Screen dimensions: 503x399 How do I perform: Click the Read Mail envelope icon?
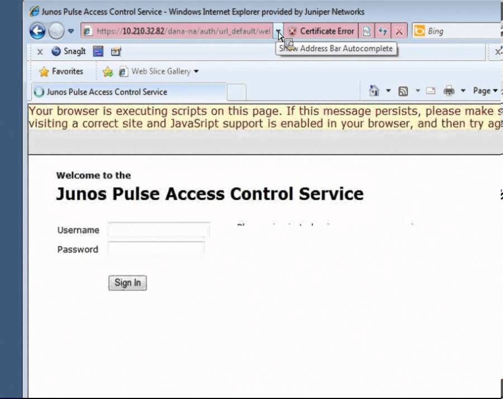tap(430, 91)
